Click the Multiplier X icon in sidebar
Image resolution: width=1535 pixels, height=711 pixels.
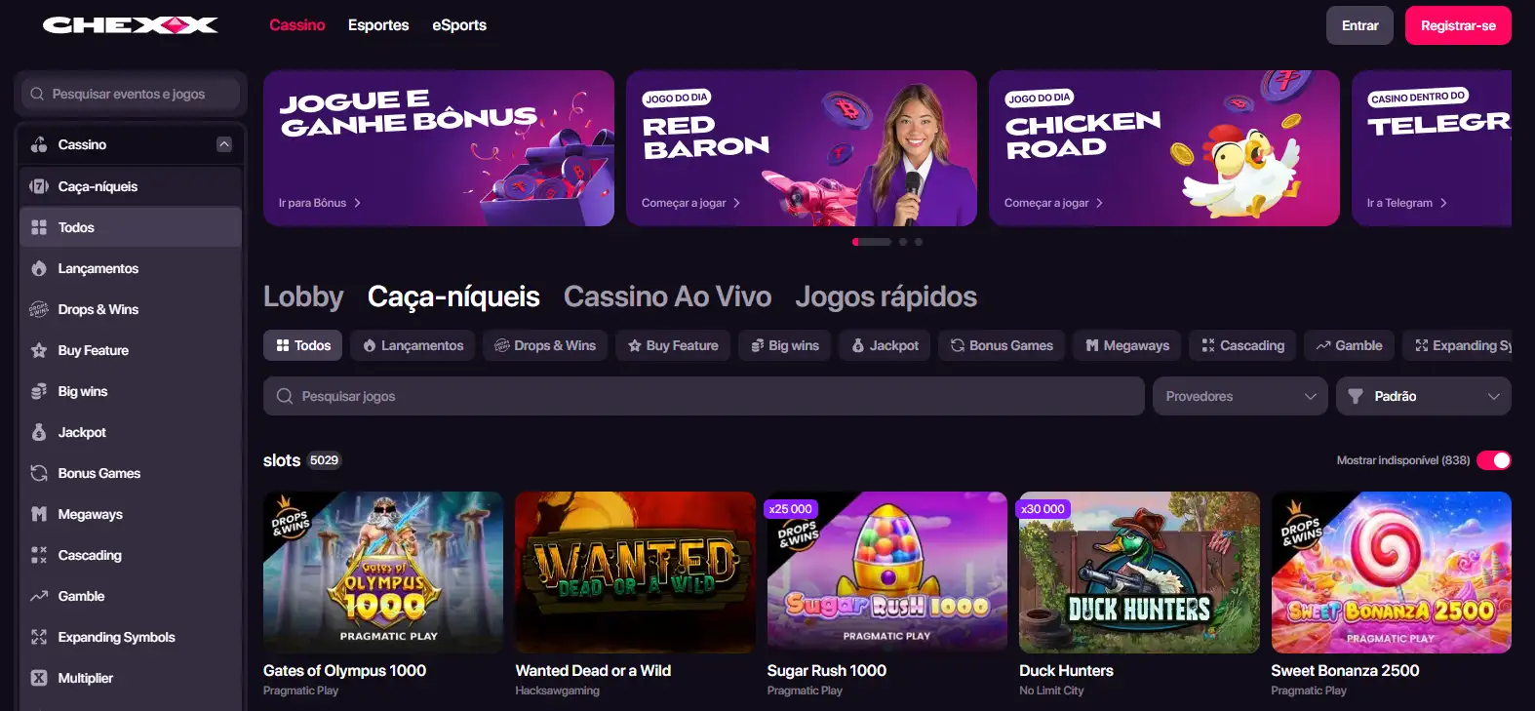point(39,678)
